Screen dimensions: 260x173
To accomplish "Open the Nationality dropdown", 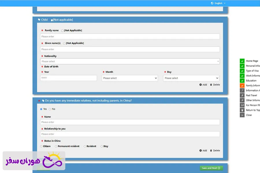I will tap(130, 61).
